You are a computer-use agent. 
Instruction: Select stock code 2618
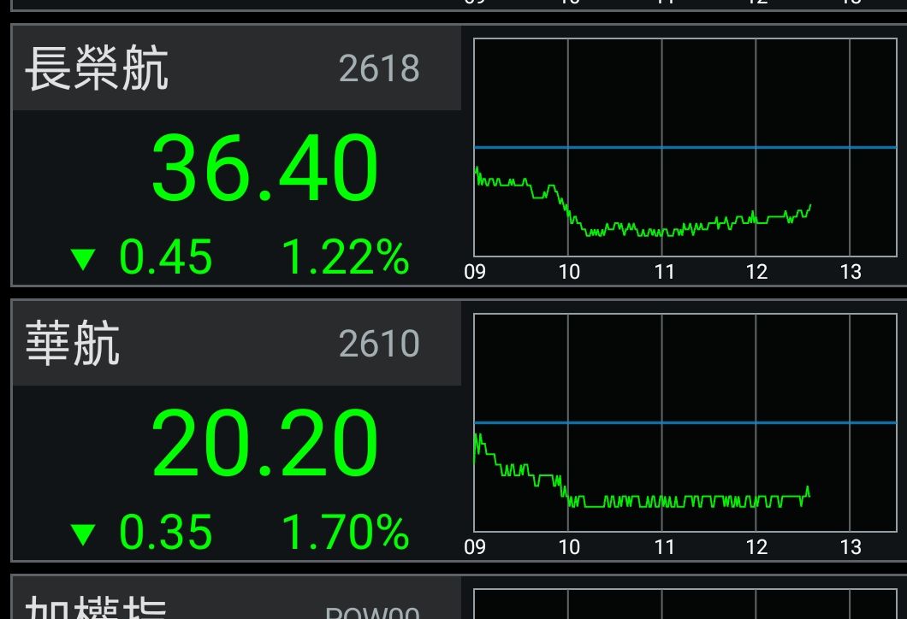click(379, 68)
